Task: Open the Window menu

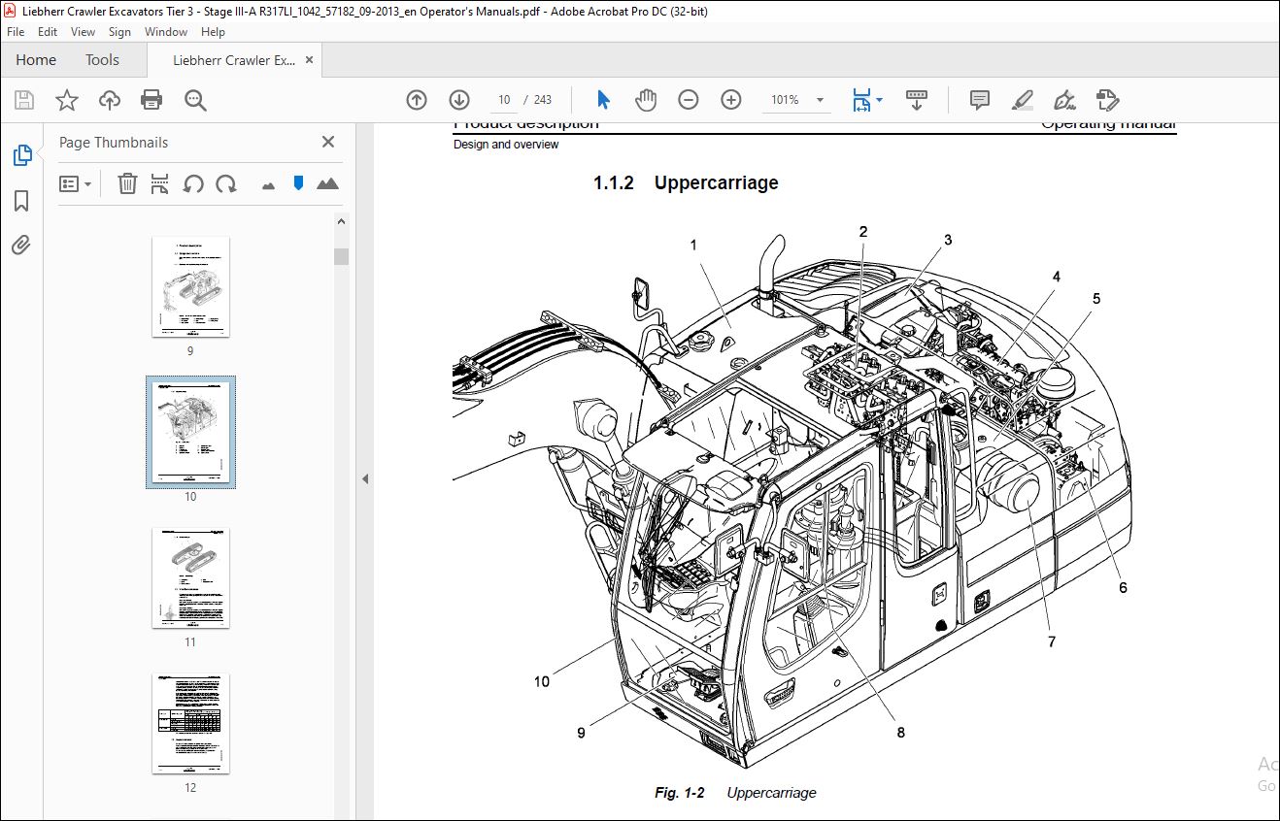Action: [x=166, y=32]
